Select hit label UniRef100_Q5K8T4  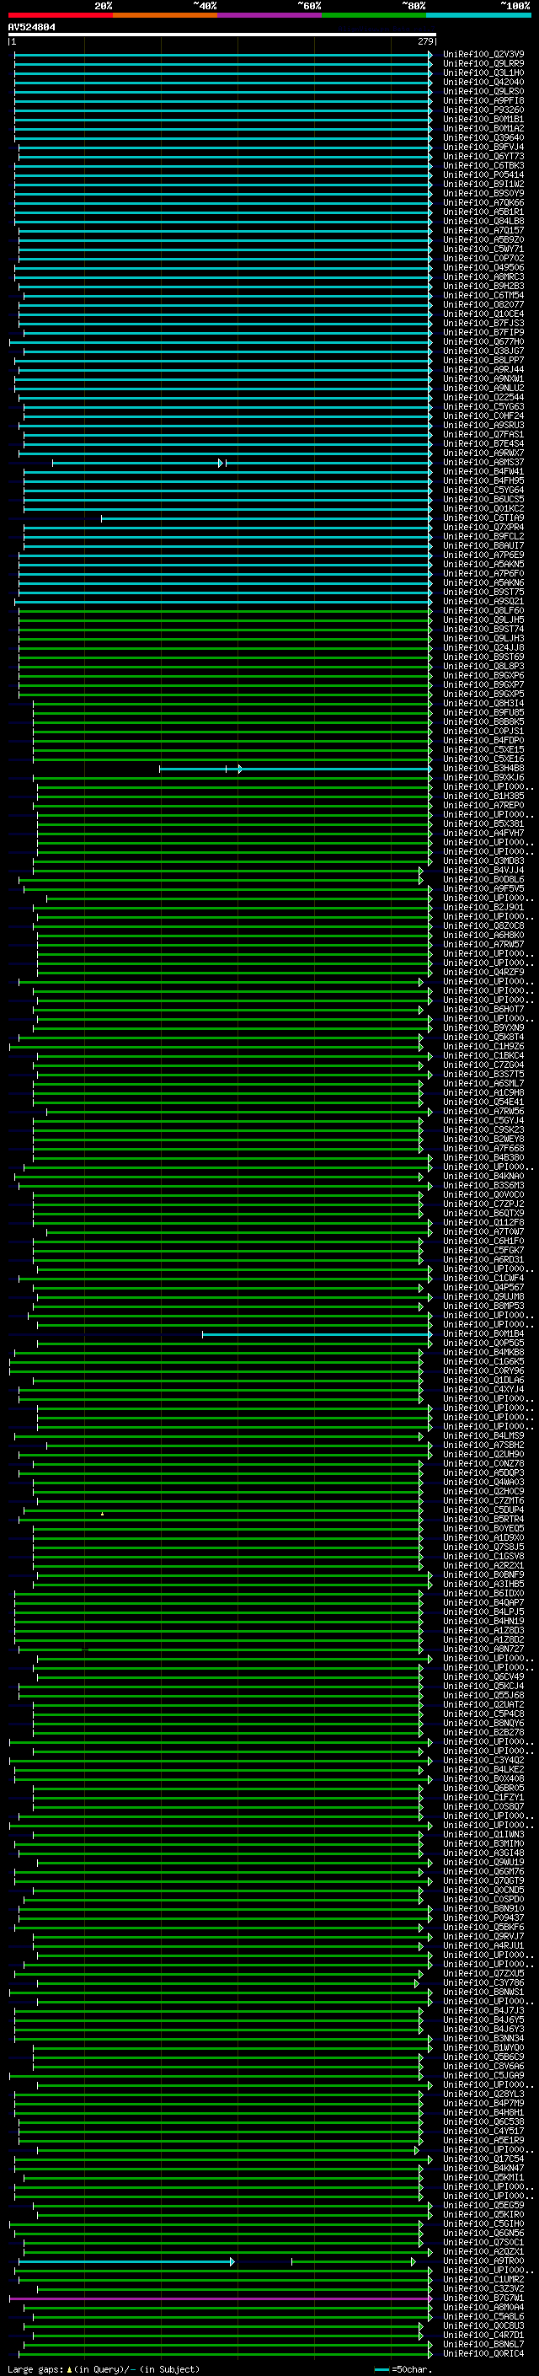483,1038
